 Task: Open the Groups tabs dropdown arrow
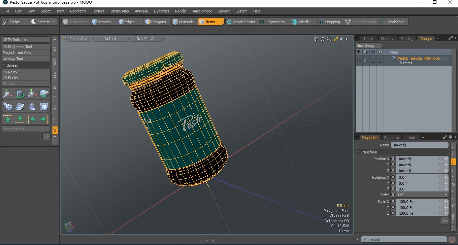click(x=438, y=39)
